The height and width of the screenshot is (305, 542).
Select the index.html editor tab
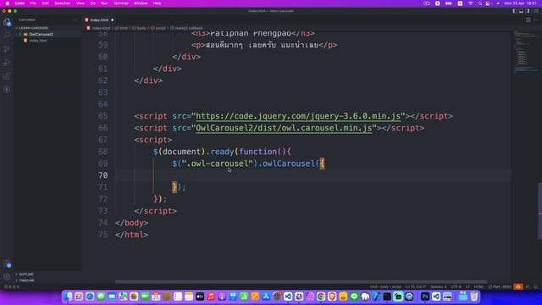[99, 20]
